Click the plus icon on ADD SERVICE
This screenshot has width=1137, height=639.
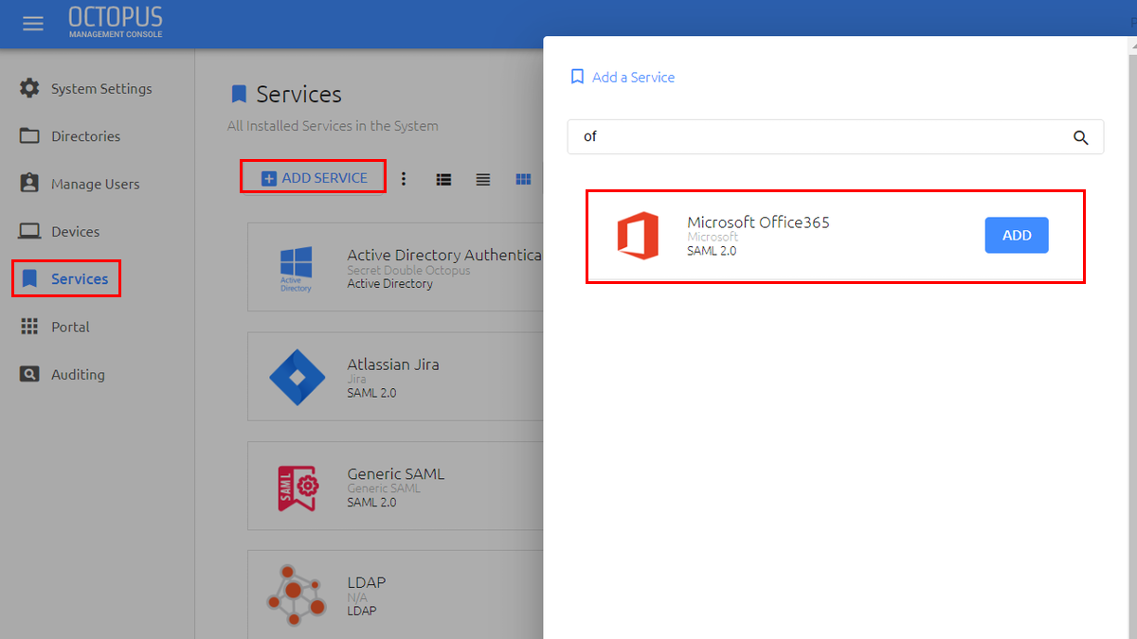[269, 178]
